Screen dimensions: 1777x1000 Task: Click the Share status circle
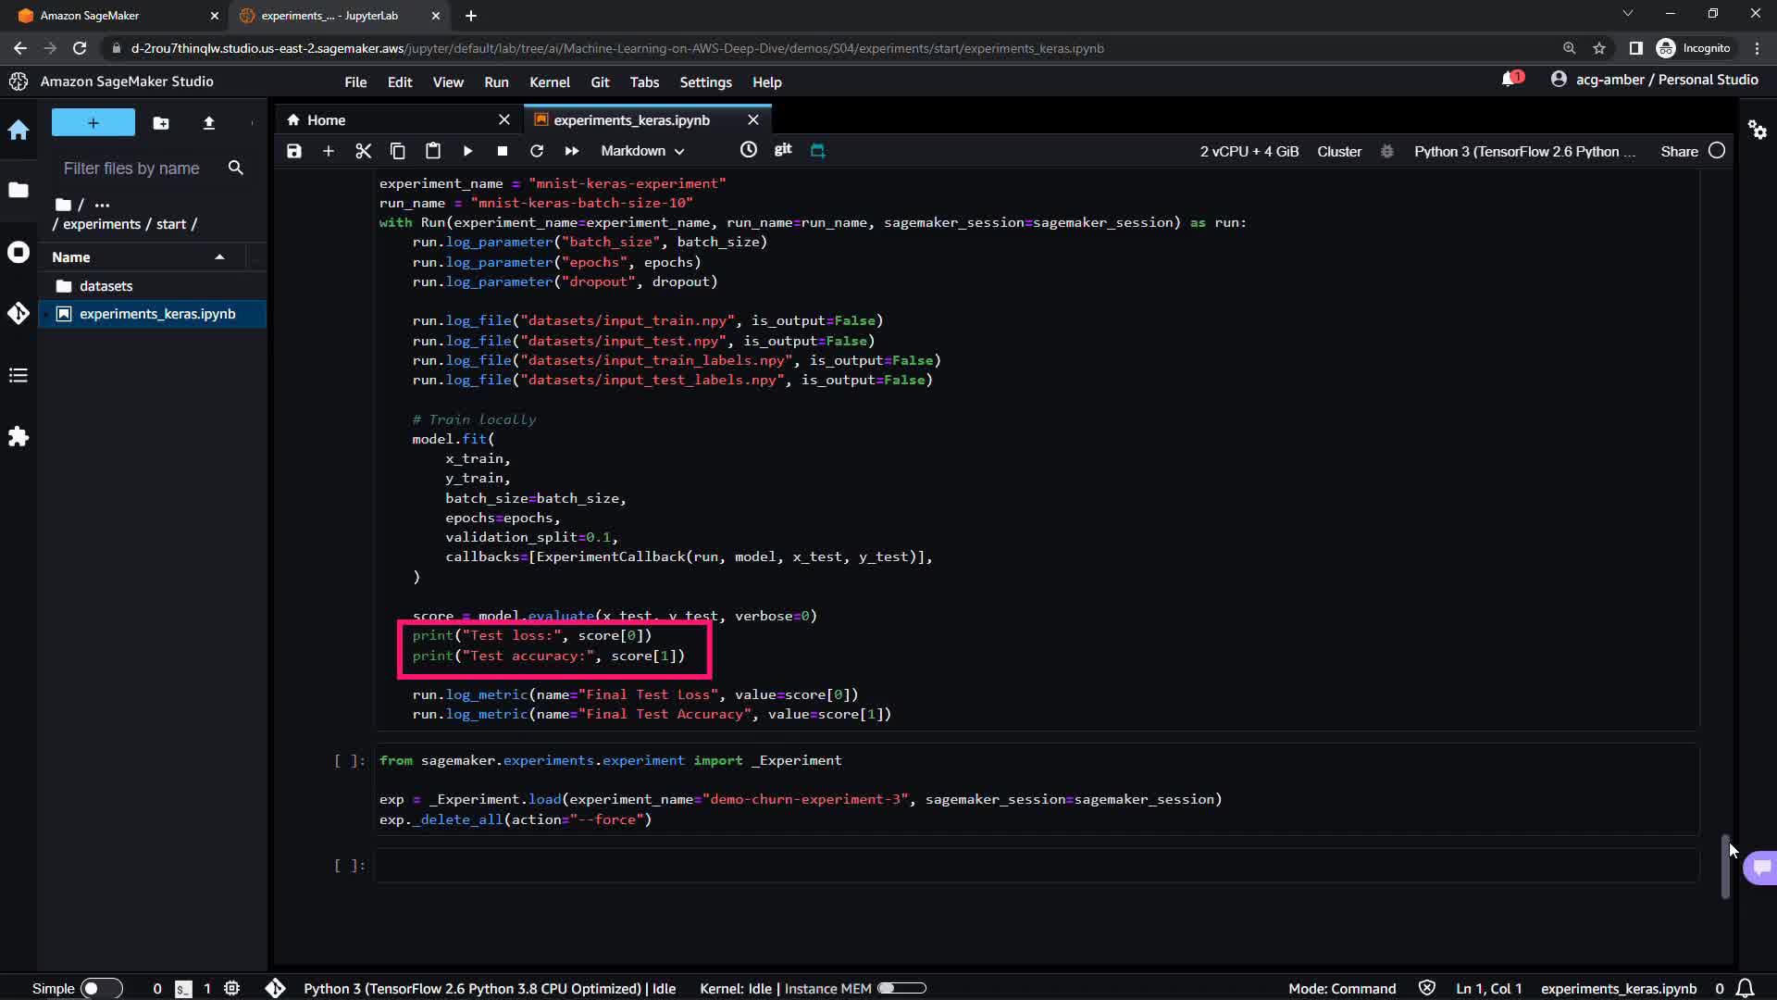tap(1717, 151)
